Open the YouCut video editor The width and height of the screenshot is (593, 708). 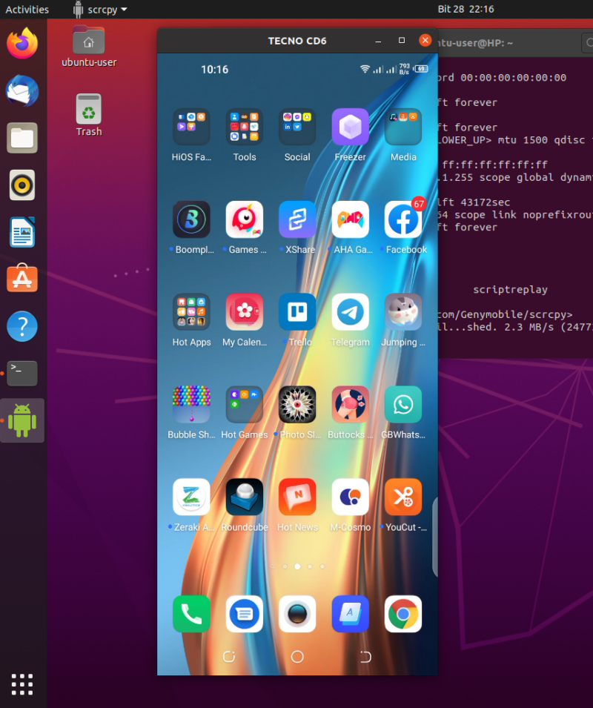(403, 497)
